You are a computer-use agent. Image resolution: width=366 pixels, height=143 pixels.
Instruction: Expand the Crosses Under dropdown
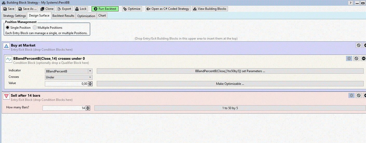[x=69, y=77]
